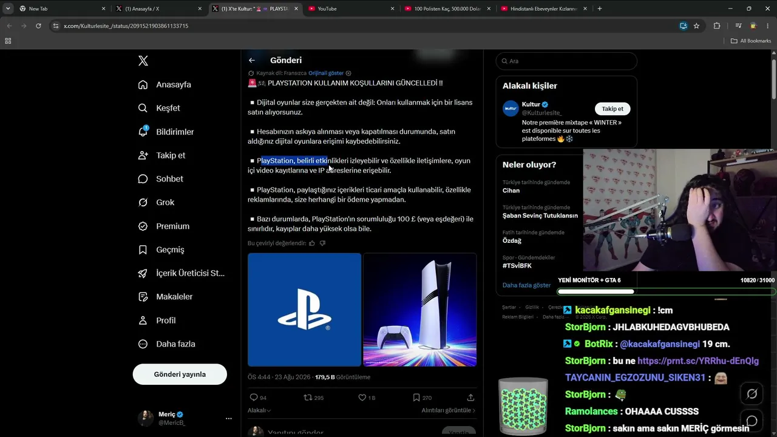This screenshot has width=777, height=437.
Task: Reload the page in the browser
Action: pos(38,26)
